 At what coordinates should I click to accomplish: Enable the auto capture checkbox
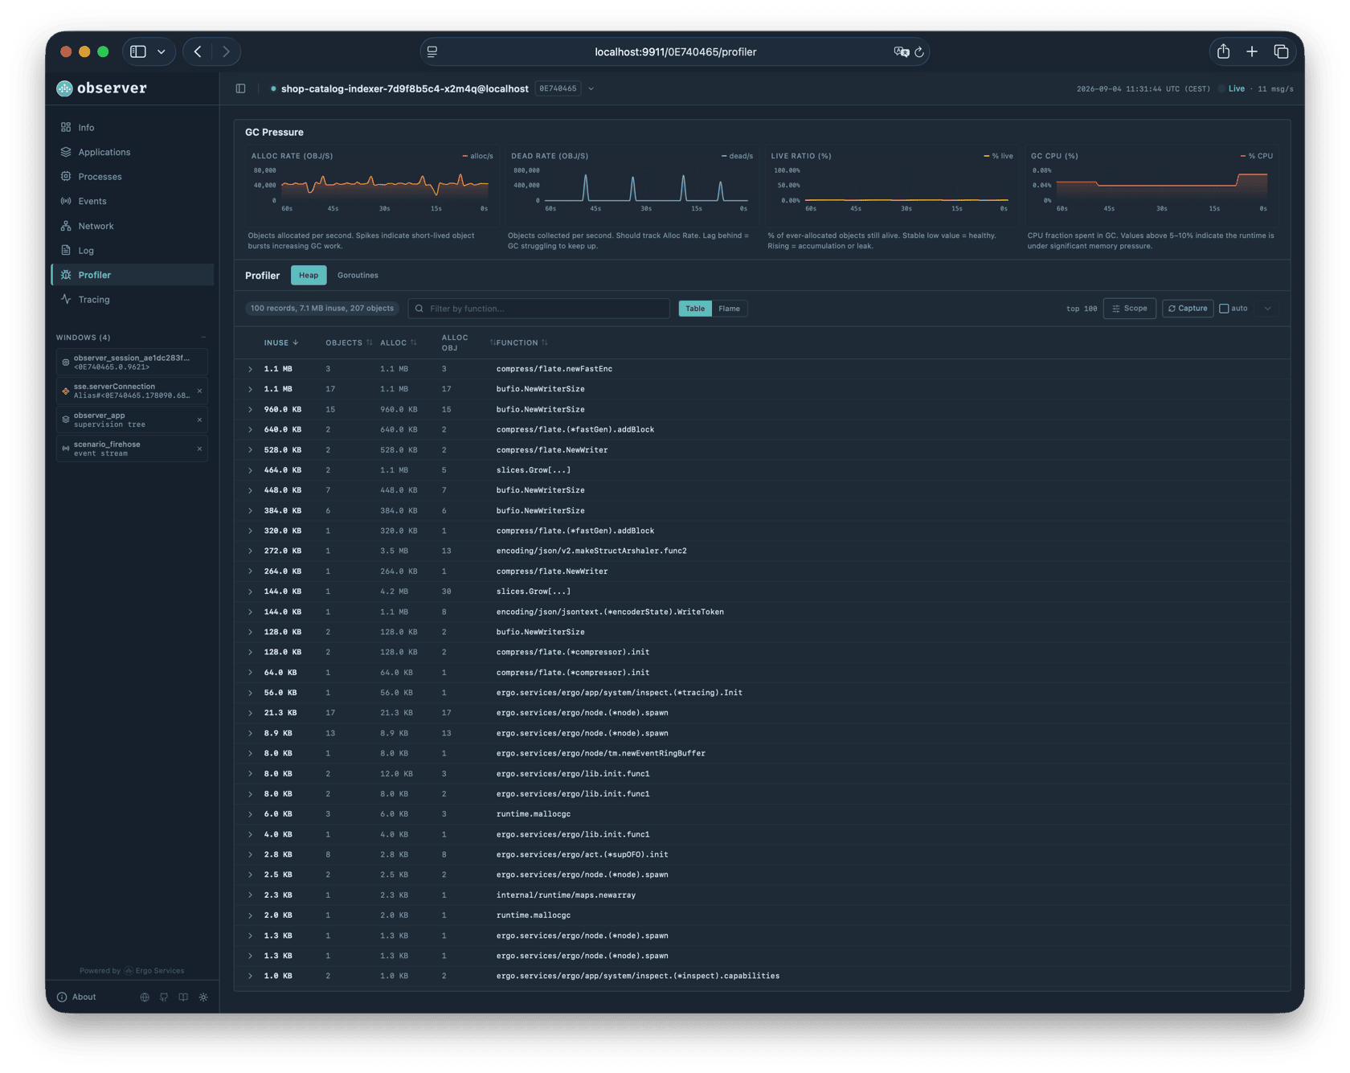1224,309
